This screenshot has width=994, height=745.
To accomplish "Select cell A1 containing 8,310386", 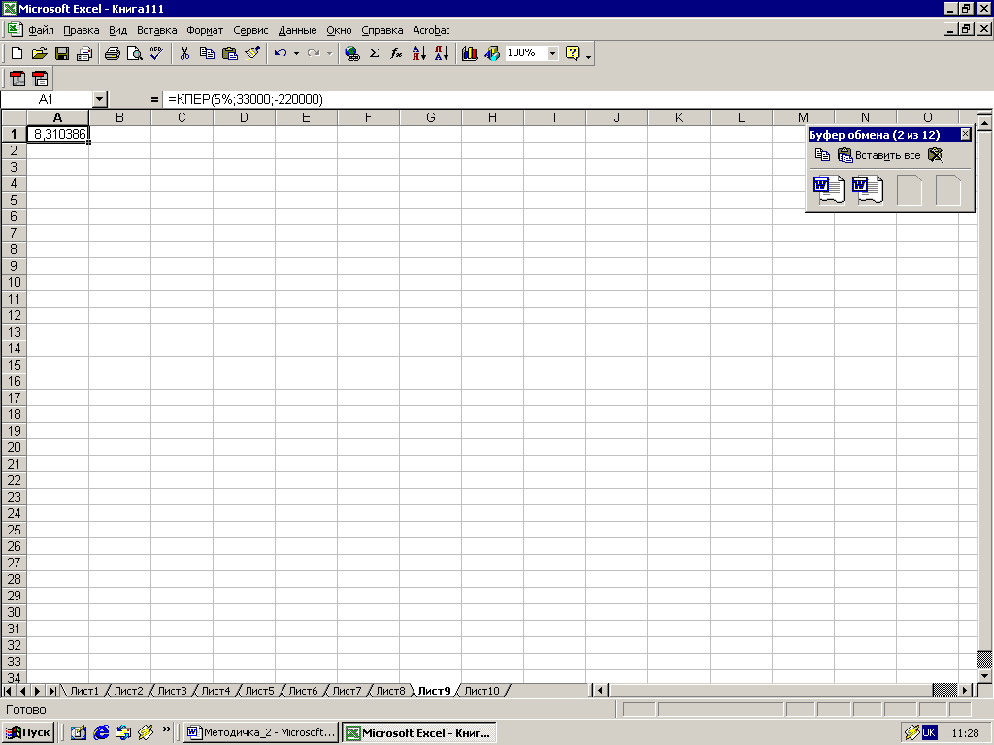I will point(57,134).
